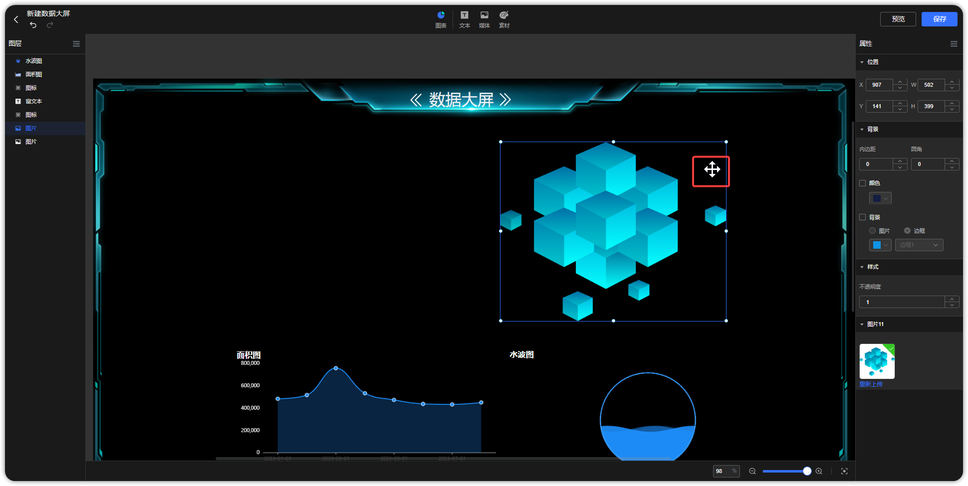Enable the 颜色 checkbox

pyautogui.click(x=862, y=183)
